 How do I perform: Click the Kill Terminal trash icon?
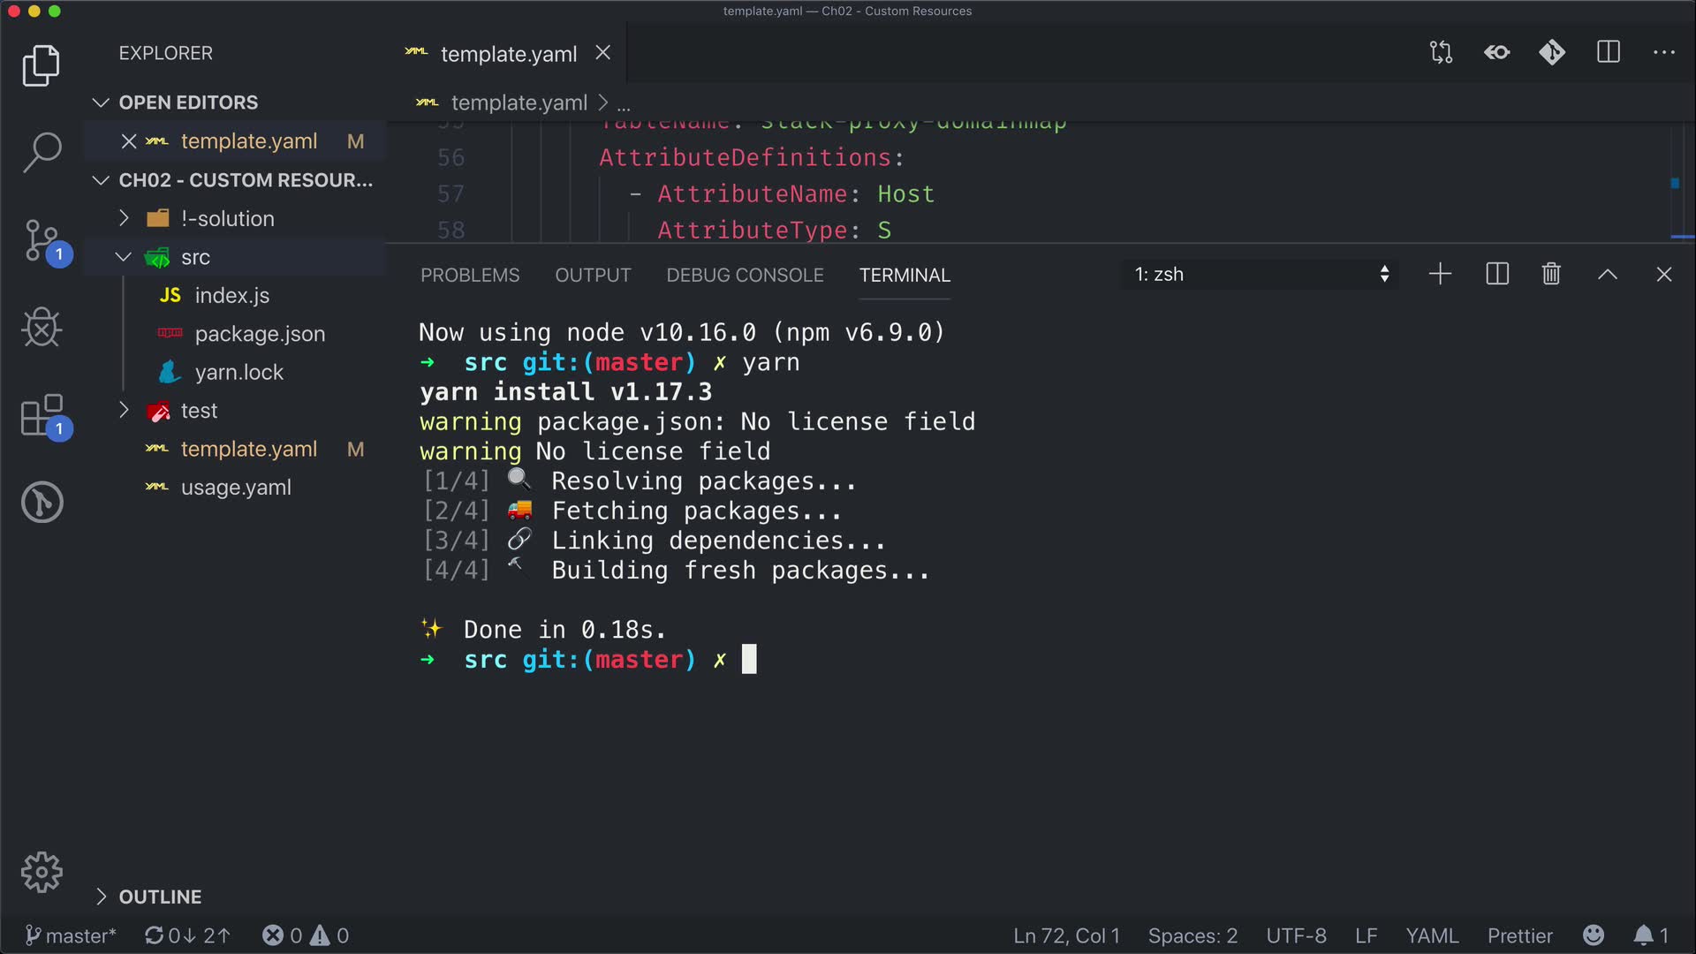tap(1551, 275)
